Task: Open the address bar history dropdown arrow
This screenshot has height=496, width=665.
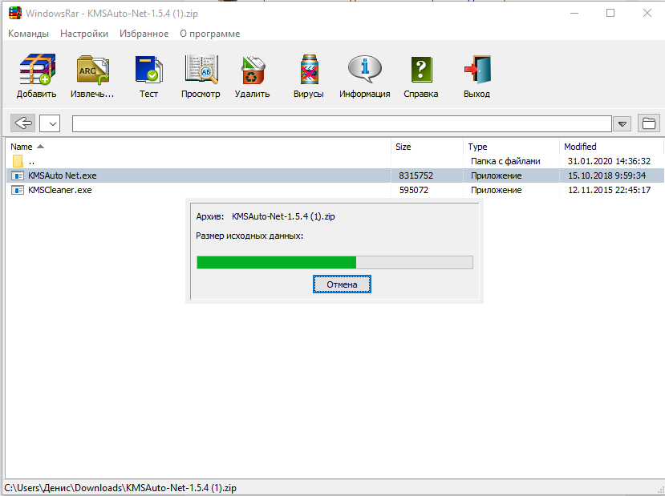Action: (622, 124)
